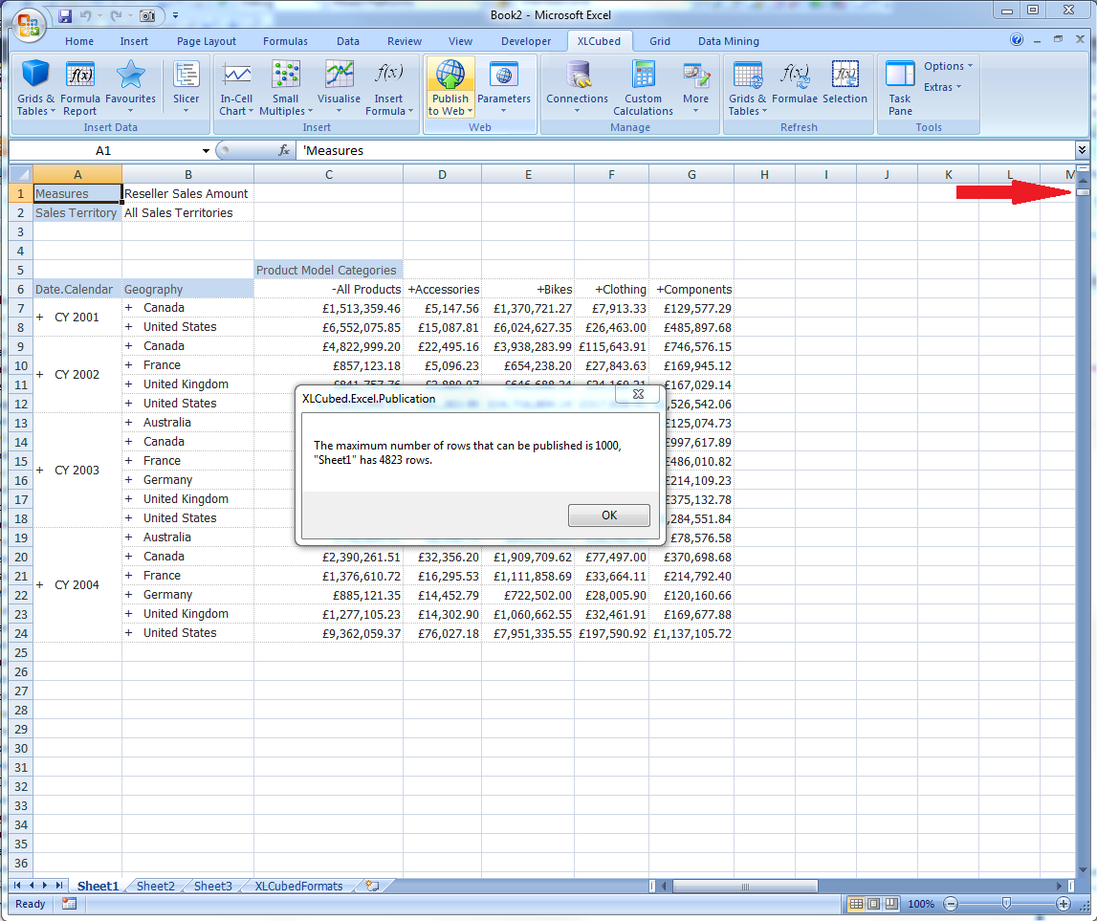Viewport: 1097px width, 921px height.
Task: Click the Undo icon in quick access
Action: [85, 15]
